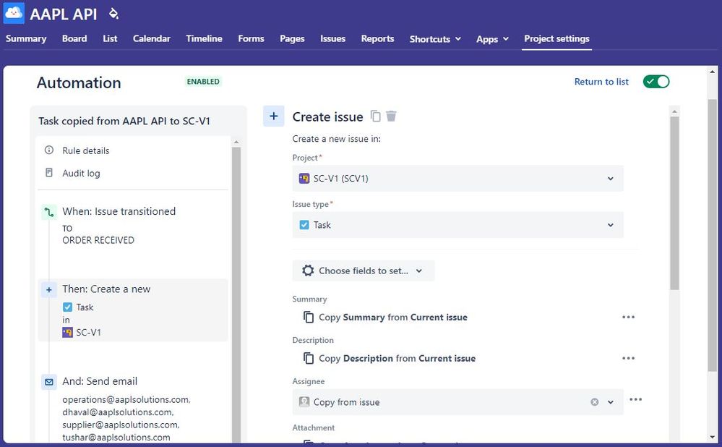Open the Reports tab
Screen dimensions: 722x447
click(x=377, y=39)
